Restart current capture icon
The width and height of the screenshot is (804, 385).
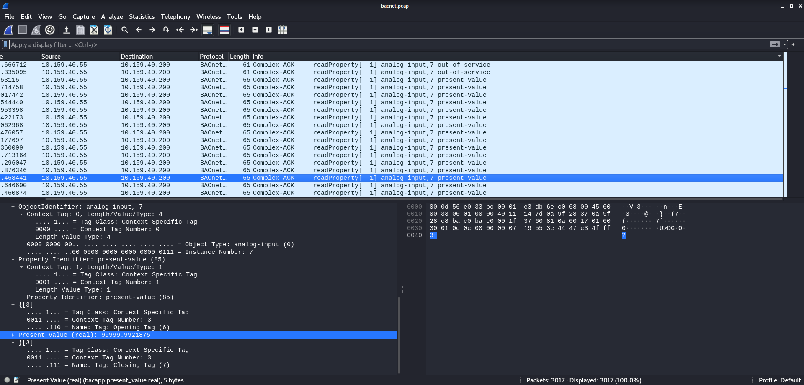coord(36,30)
